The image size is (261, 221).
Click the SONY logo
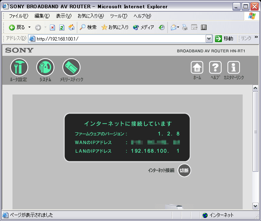tap(19, 50)
